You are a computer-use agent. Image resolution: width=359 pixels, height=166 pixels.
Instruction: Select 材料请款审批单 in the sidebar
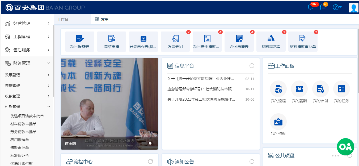point(23,124)
